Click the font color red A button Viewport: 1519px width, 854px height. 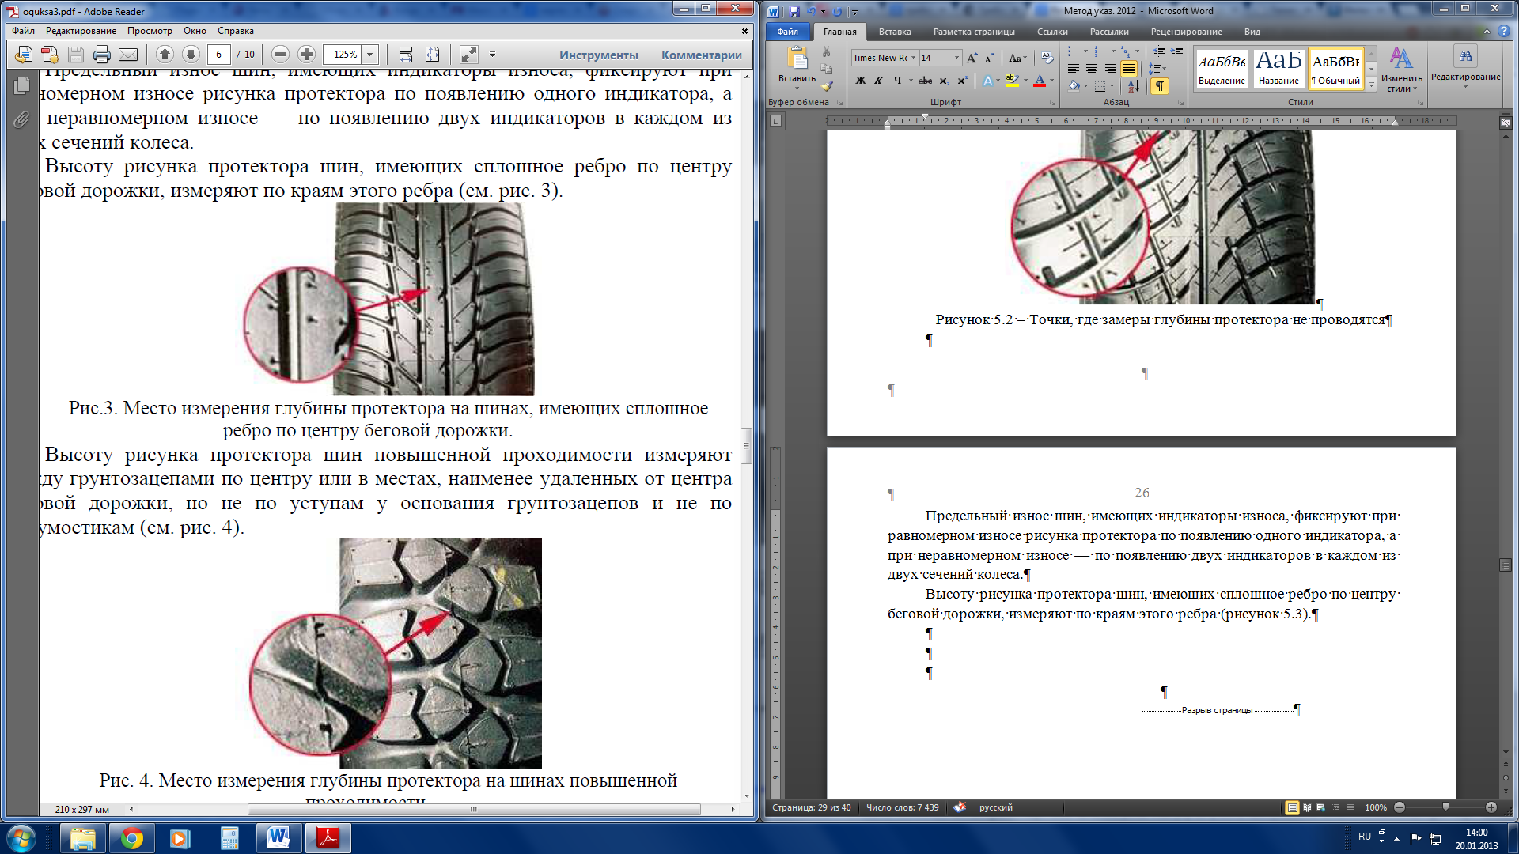pos(1040,81)
